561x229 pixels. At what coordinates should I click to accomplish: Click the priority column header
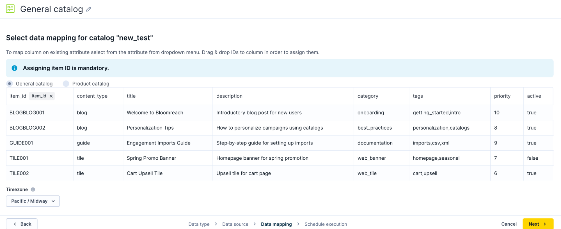(x=502, y=96)
